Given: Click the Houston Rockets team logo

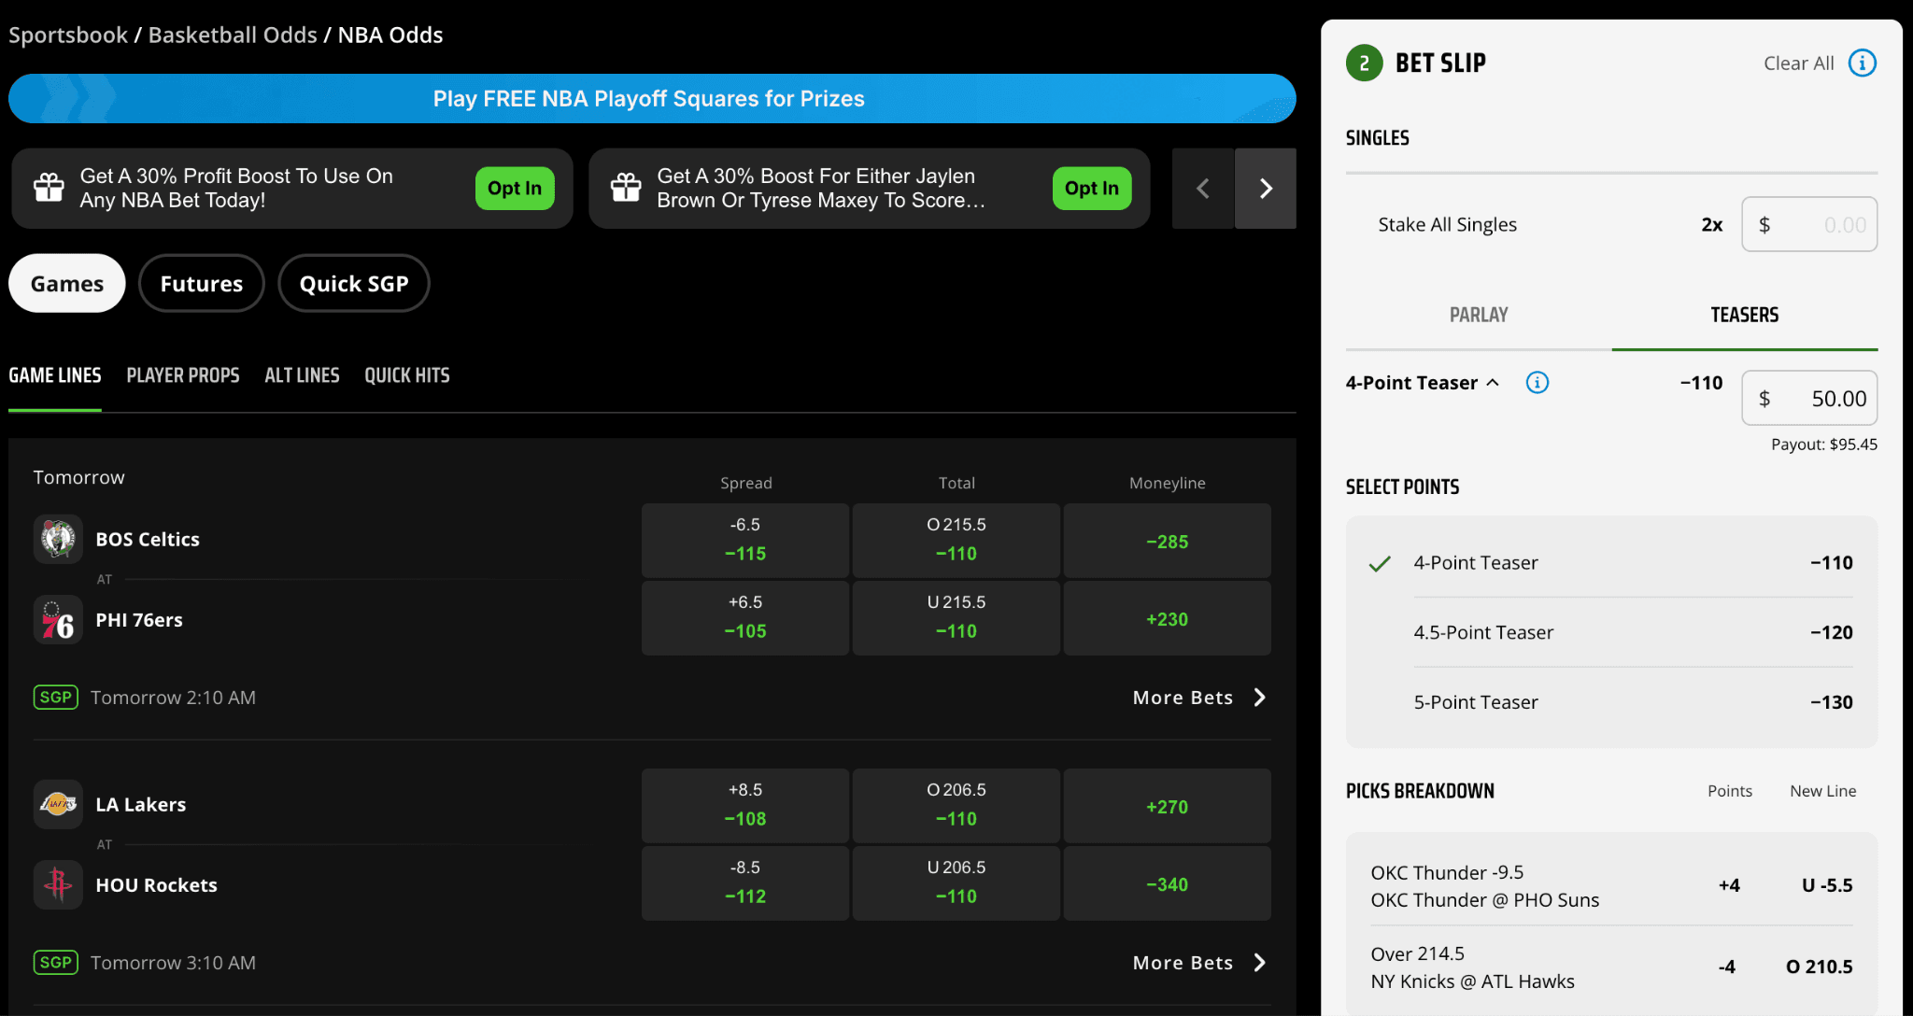Looking at the screenshot, I should (58, 884).
